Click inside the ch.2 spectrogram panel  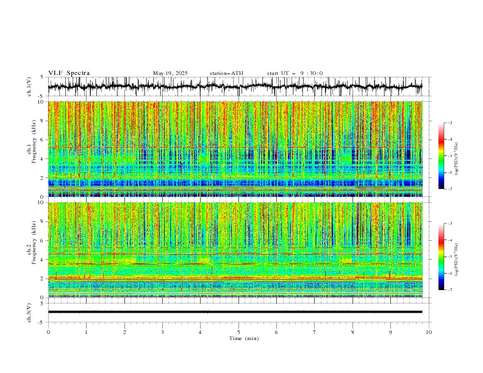pyautogui.click(x=235, y=250)
